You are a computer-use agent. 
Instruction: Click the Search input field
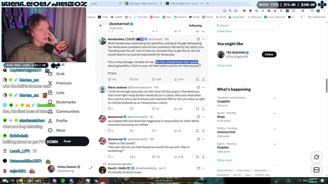tap(247, 26)
